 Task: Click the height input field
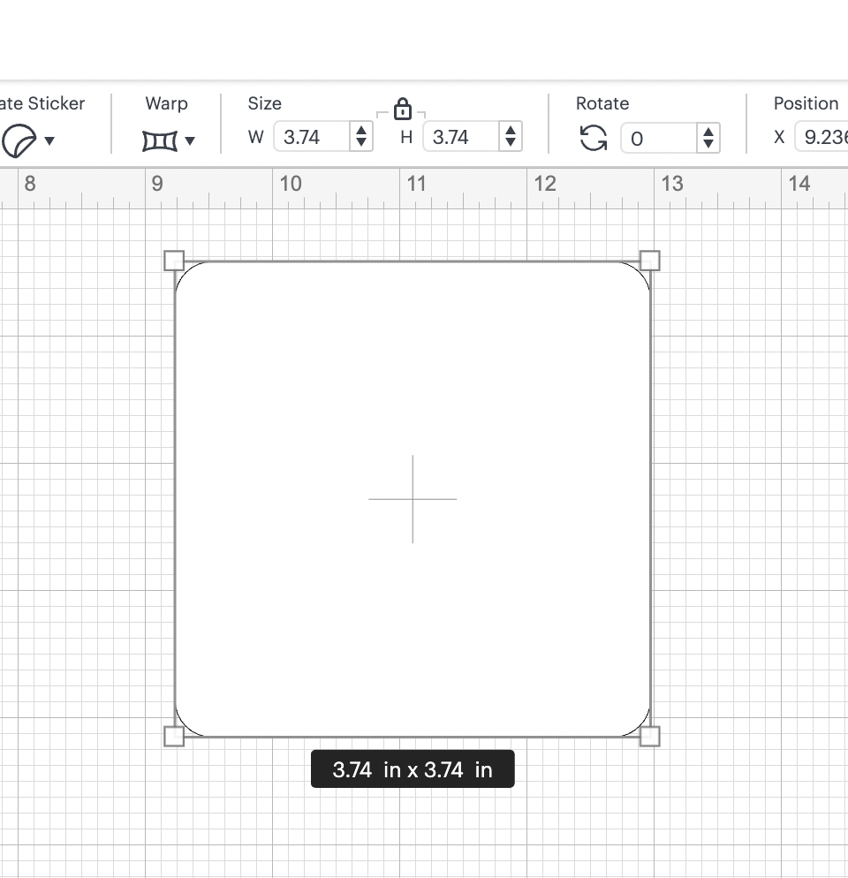(x=461, y=137)
